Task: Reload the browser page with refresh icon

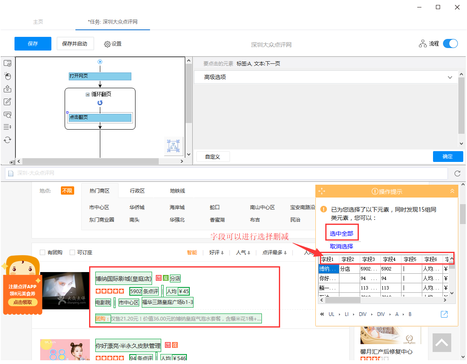Action: 457,174
